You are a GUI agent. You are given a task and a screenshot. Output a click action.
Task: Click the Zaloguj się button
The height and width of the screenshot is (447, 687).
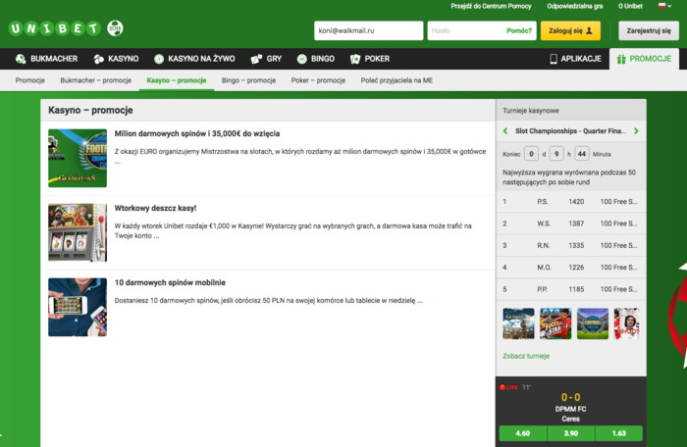(570, 30)
